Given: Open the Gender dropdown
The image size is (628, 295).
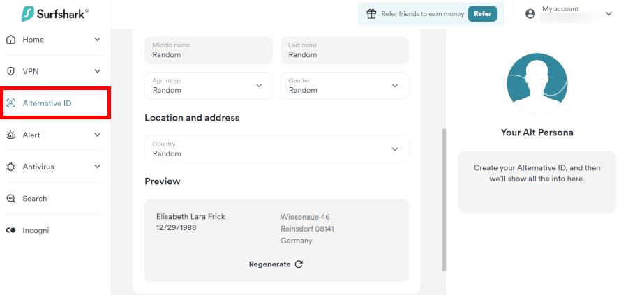Looking at the screenshot, I should (344, 86).
